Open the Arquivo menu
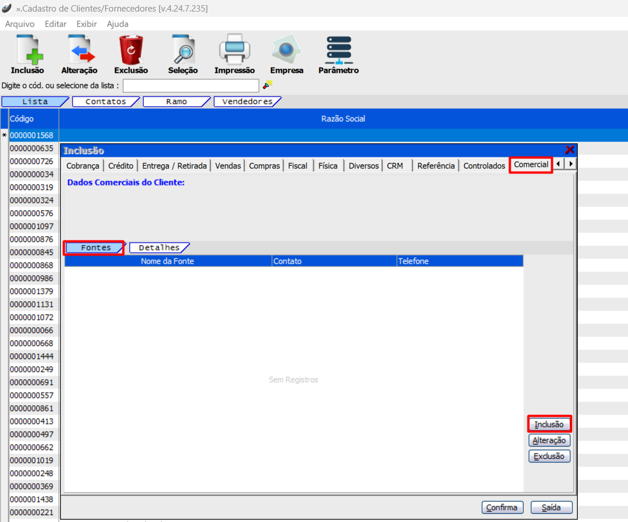The height and width of the screenshot is (522, 628). point(20,24)
